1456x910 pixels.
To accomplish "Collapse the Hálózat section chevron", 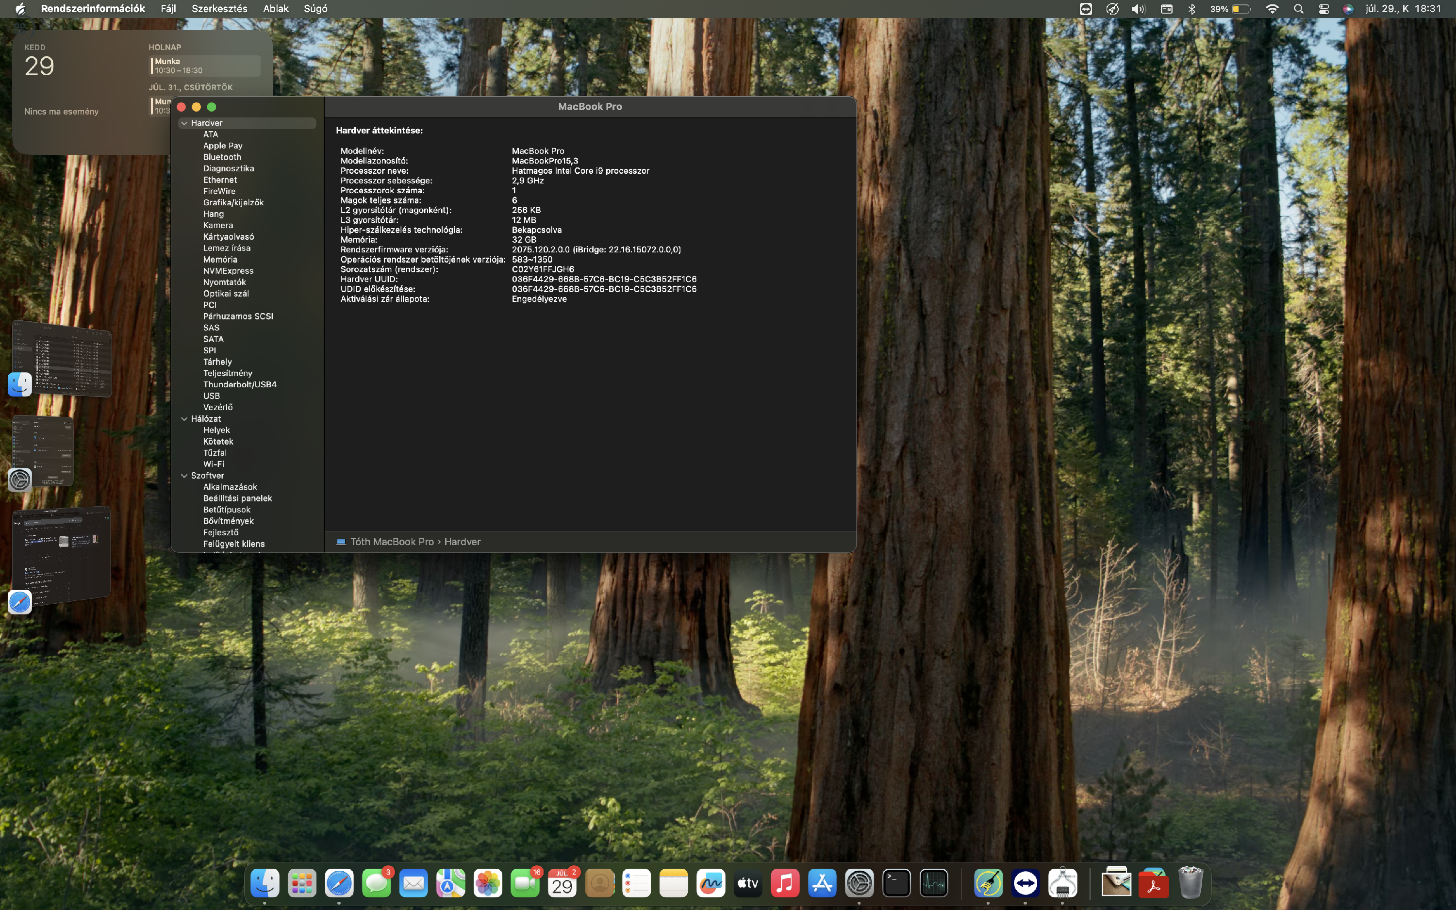I will (184, 419).
